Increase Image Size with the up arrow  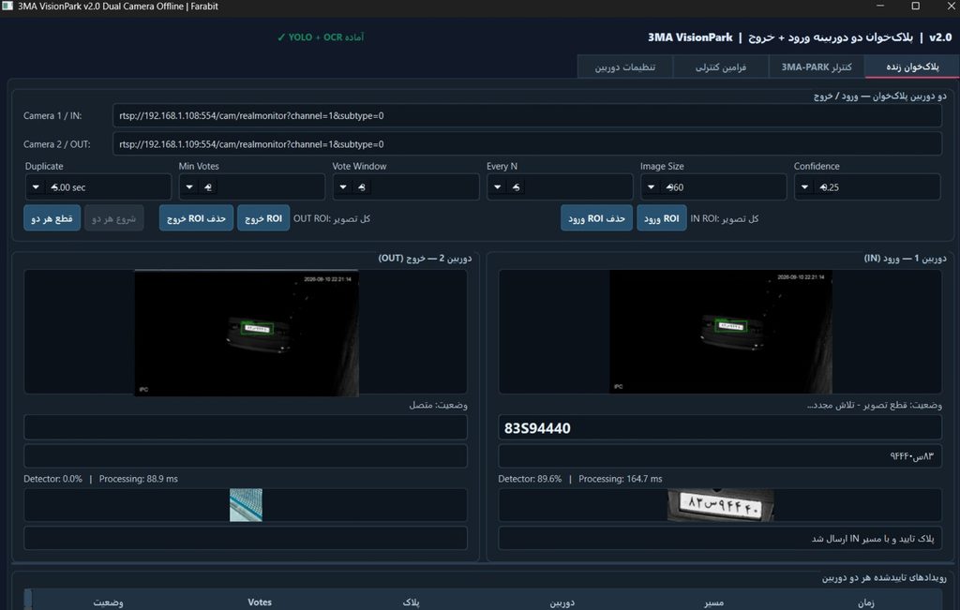tap(669, 187)
